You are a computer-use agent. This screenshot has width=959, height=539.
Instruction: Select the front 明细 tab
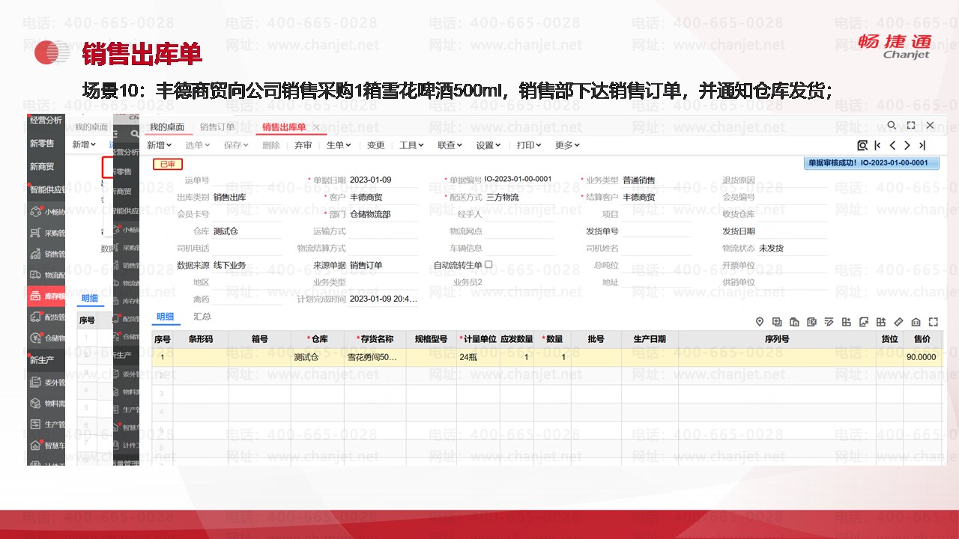coord(165,317)
